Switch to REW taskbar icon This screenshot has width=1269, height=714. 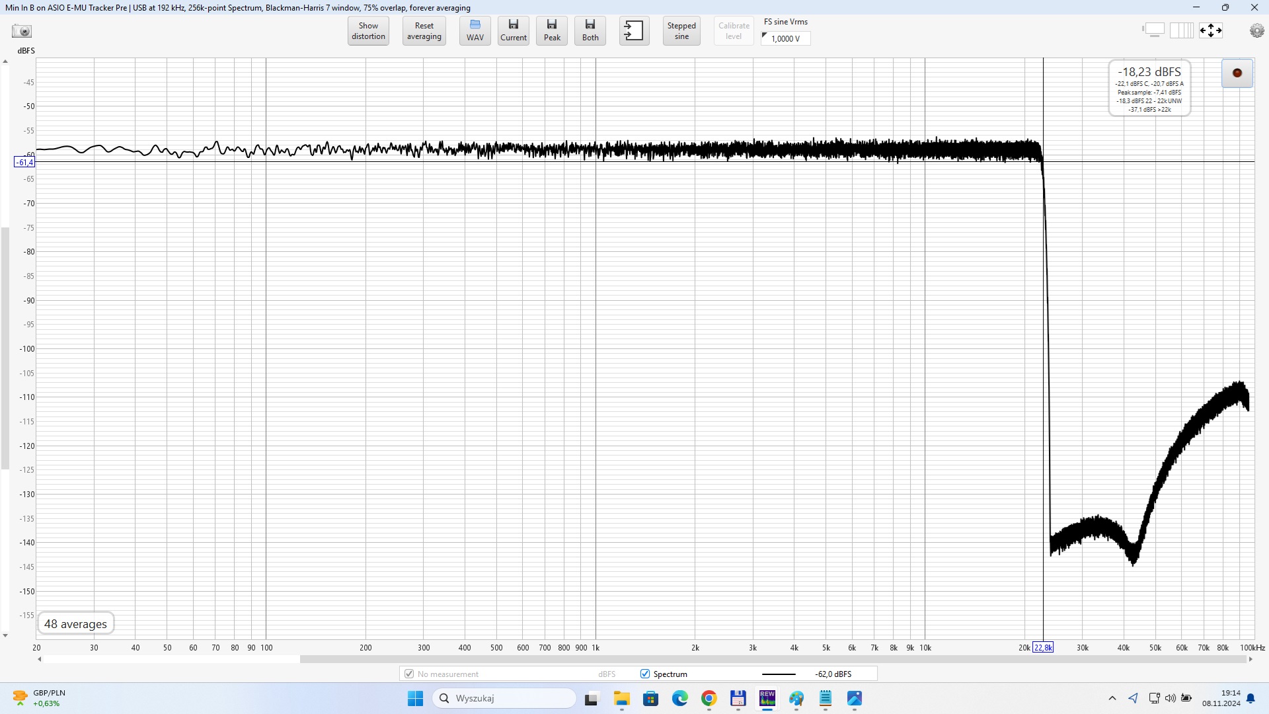(767, 698)
